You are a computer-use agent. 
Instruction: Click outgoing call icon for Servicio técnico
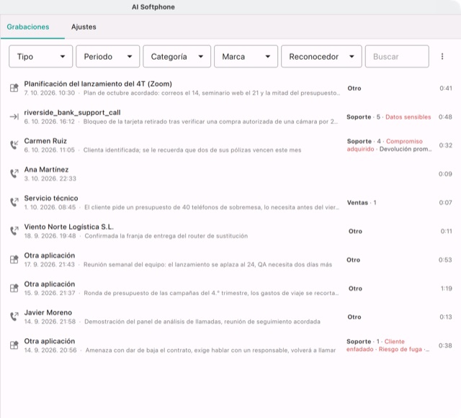pyautogui.click(x=14, y=202)
